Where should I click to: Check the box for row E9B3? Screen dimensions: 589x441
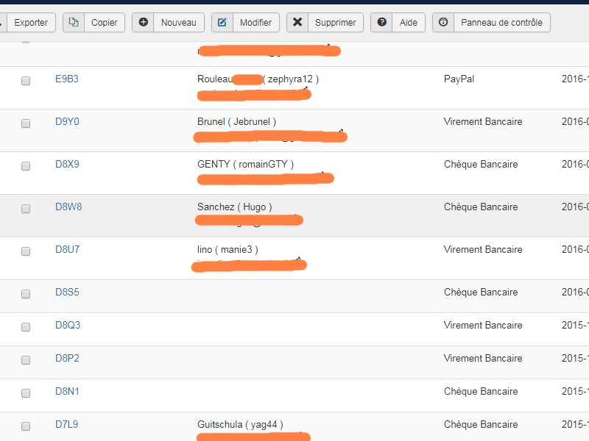[26, 81]
